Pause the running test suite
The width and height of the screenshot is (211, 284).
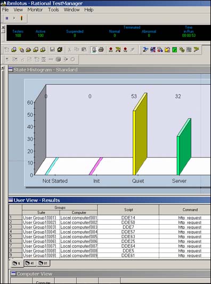[x=7, y=18]
